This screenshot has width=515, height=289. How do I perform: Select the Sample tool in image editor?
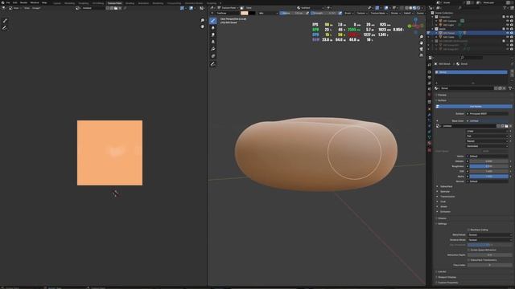pyautogui.click(x=5, y=21)
